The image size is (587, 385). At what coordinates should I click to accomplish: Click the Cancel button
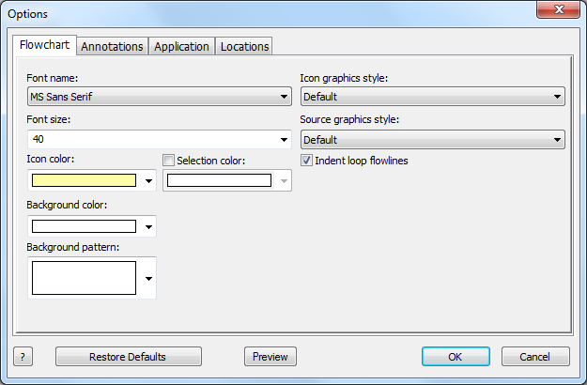tap(535, 357)
